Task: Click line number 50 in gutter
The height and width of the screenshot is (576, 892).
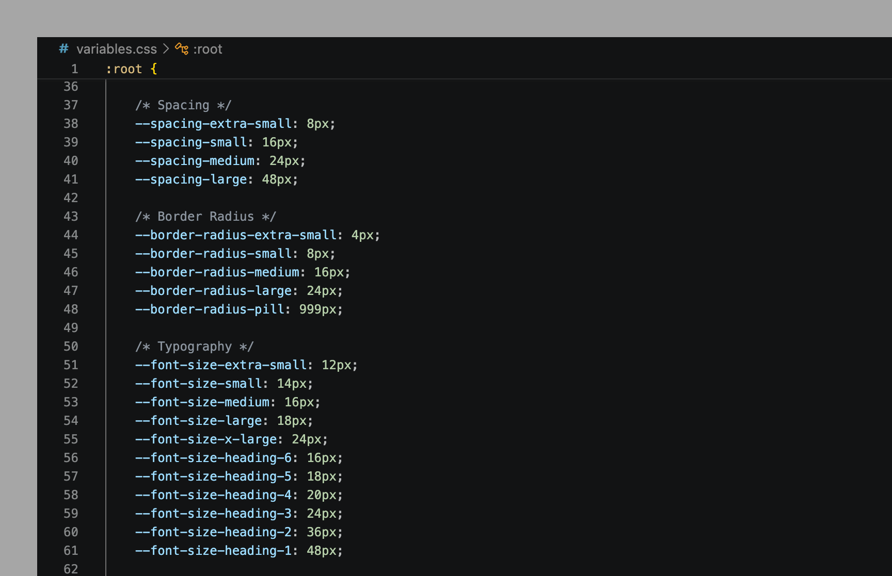Action: tap(71, 347)
